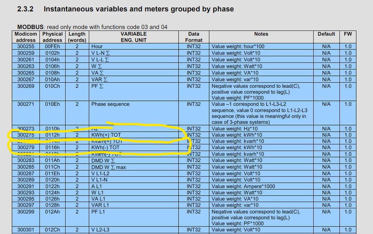Click the Phase sequence variable cell
This screenshot has height=234, width=373.
pyautogui.click(x=110, y=104)
